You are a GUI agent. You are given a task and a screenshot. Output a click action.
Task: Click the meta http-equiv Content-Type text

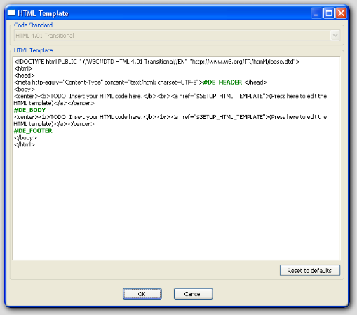click(108, 83)
